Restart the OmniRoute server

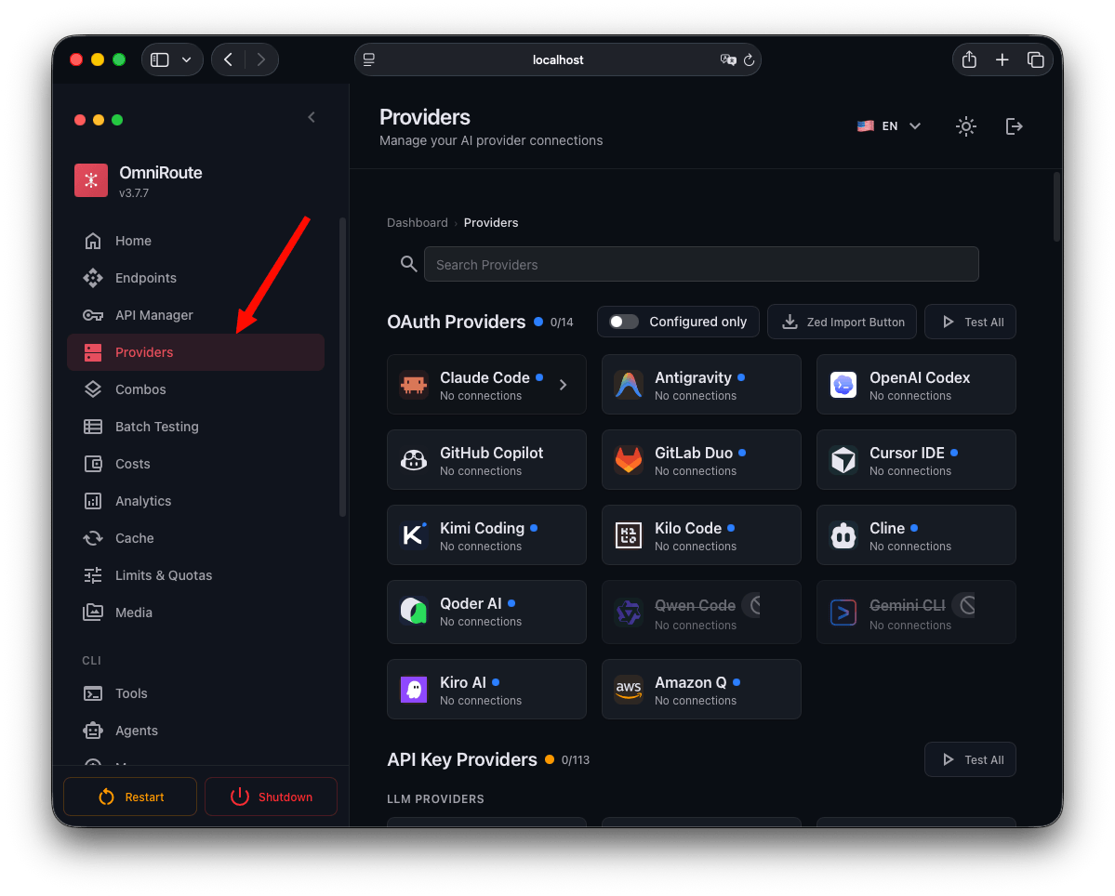[x=130, y=797]
